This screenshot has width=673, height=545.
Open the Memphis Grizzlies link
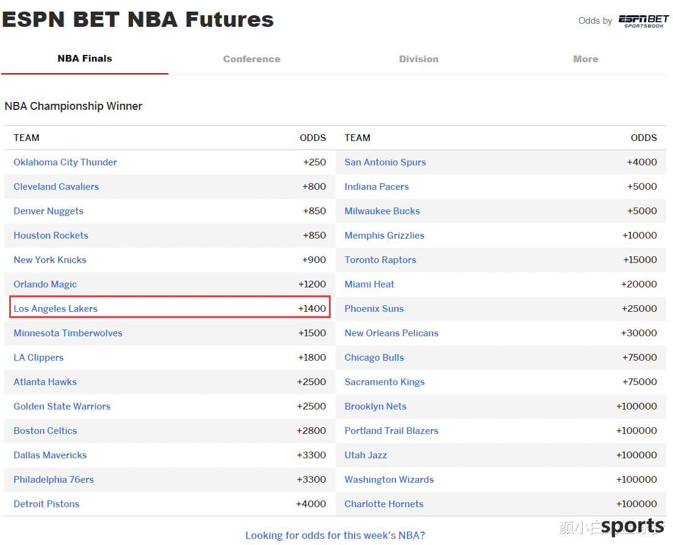[384, 236]
